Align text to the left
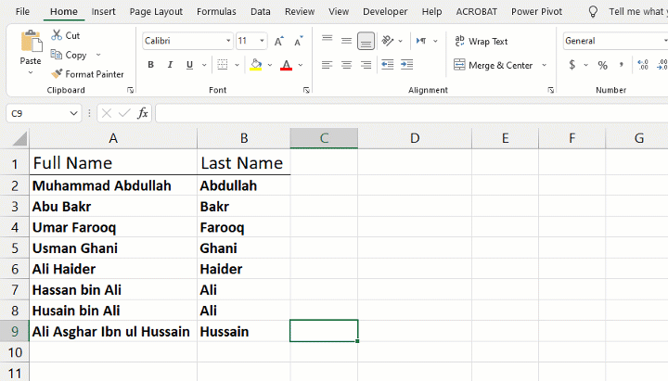This screenshot has width=668, height=381. (328, 65)
